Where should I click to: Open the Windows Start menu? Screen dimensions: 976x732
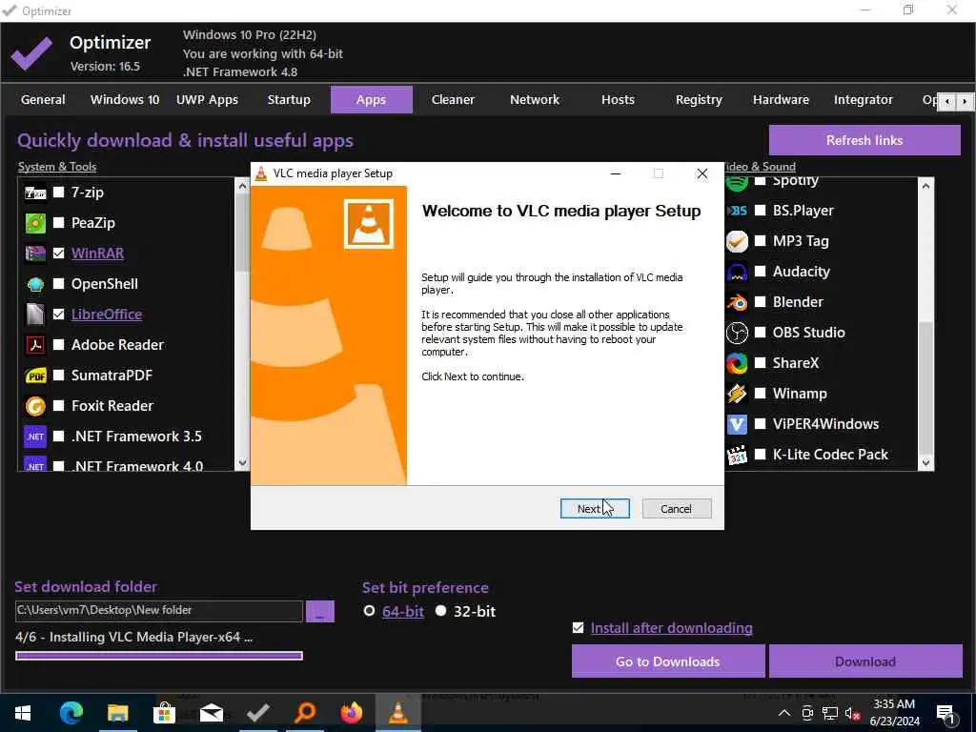point(23,713)
